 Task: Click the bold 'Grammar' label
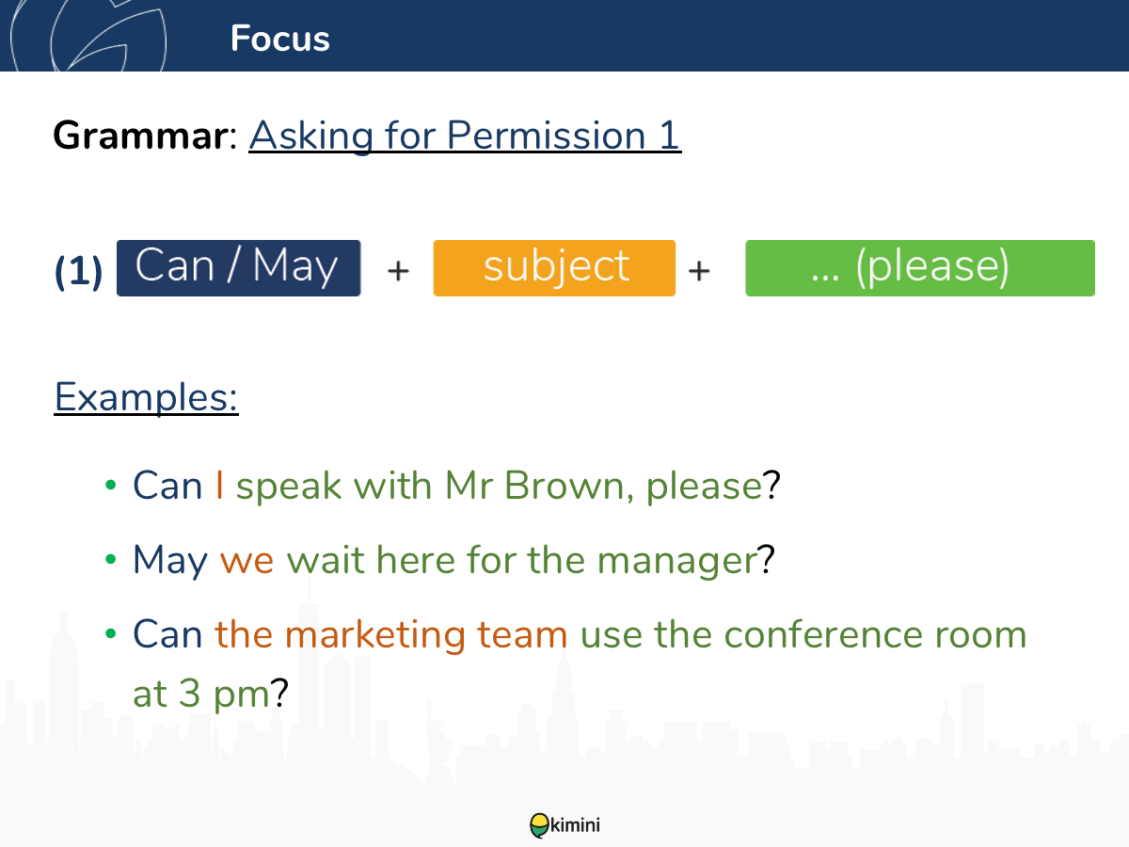tap(141, 136)
